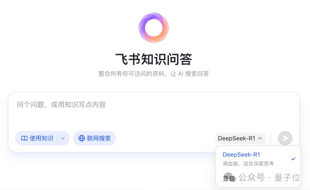Choose 豆包 from the model menu

pos(228,178)
